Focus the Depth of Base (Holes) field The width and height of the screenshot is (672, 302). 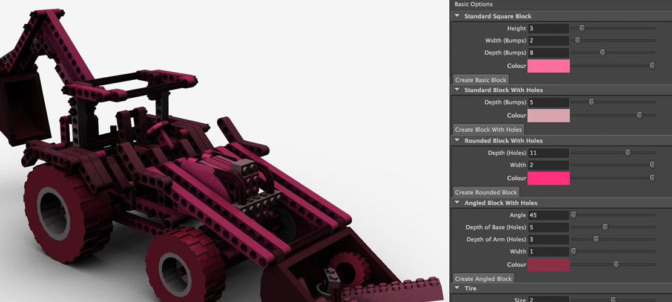click(548, 227)
